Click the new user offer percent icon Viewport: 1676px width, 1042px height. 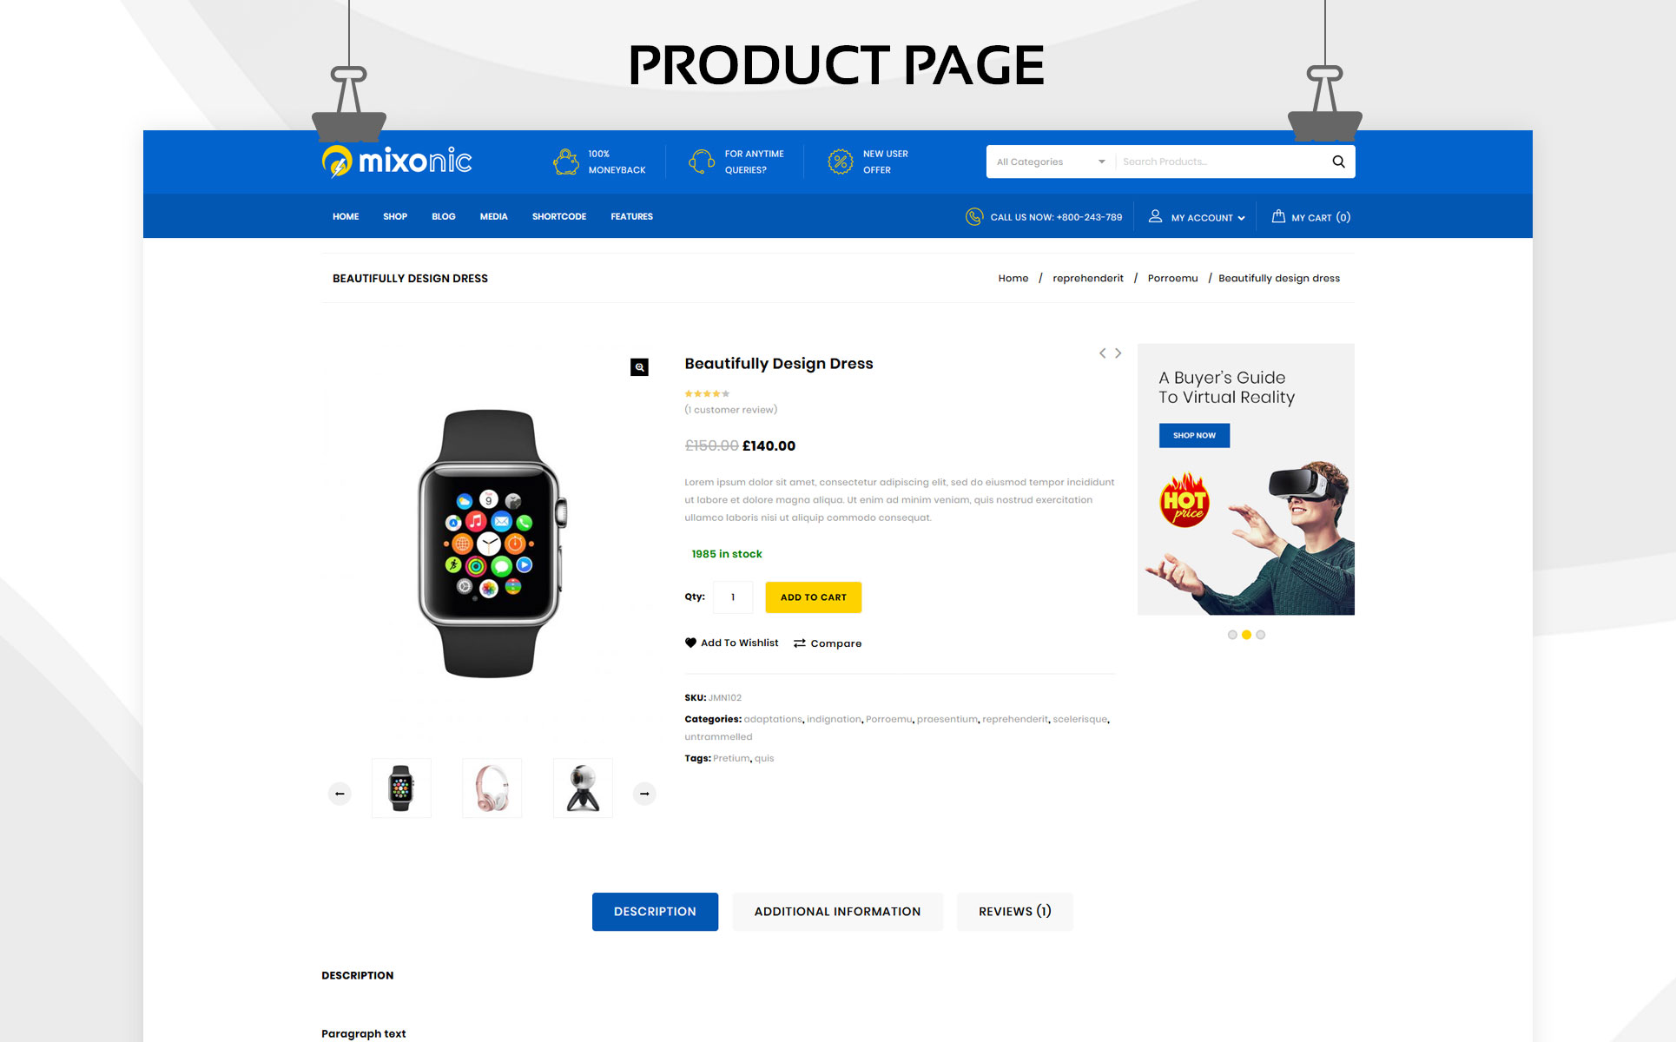pos(840,162)
